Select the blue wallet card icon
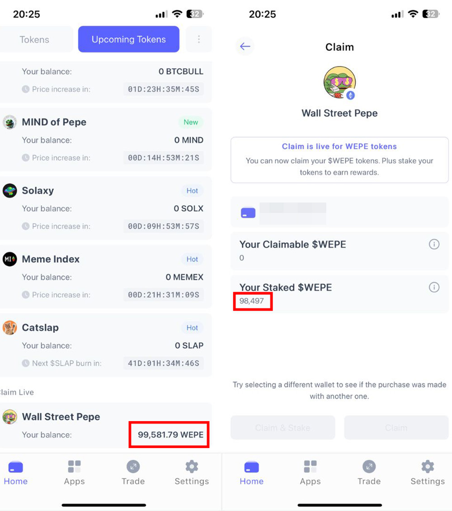Image resolution: width=452 pixels, height=511 pixels. (248, 213)
